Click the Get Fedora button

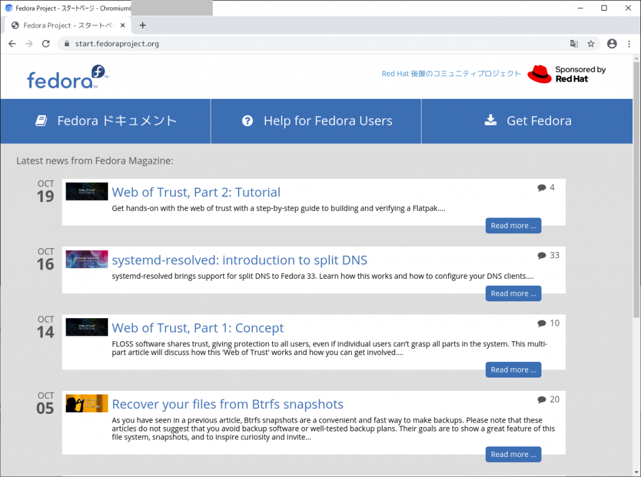(x=527, y=121)
